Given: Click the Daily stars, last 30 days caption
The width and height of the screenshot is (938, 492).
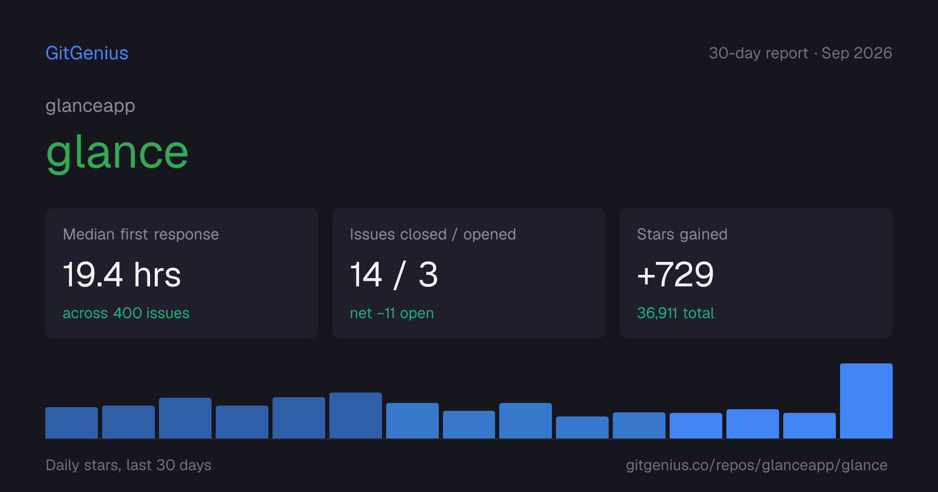Looking at the screenshot, I should (x=128, y=465).
